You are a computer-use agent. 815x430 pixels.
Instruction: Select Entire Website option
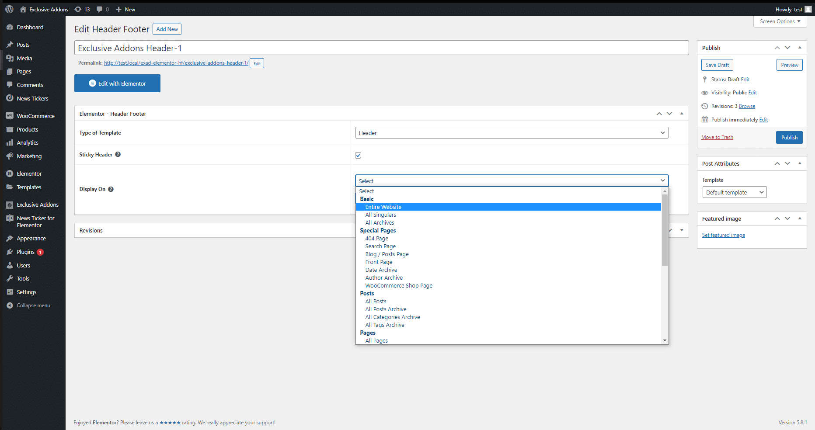509,207
